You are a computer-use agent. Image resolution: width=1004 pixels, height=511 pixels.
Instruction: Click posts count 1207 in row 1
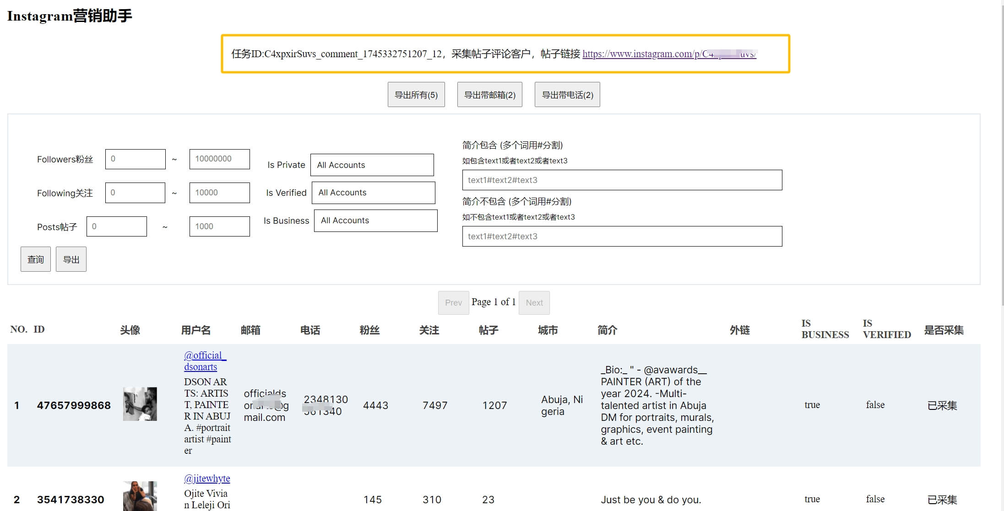click(x=494, y=405)
